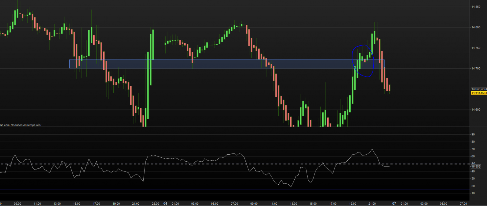Screen dimensions: 487x206
Task: Click the 07 date marker on time axis
Action: click(394, 204)
